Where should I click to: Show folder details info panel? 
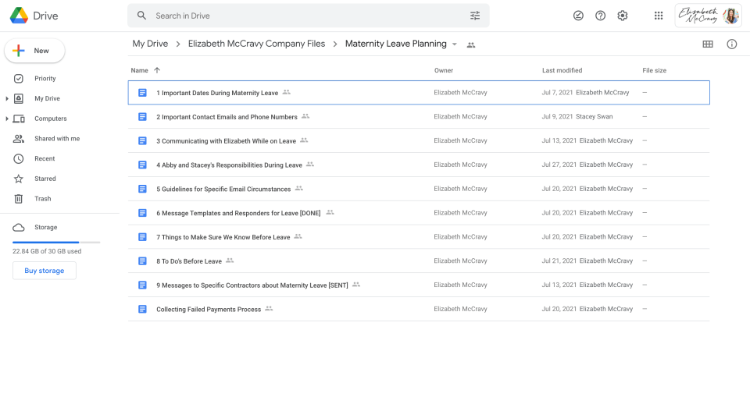pos(732,44)
